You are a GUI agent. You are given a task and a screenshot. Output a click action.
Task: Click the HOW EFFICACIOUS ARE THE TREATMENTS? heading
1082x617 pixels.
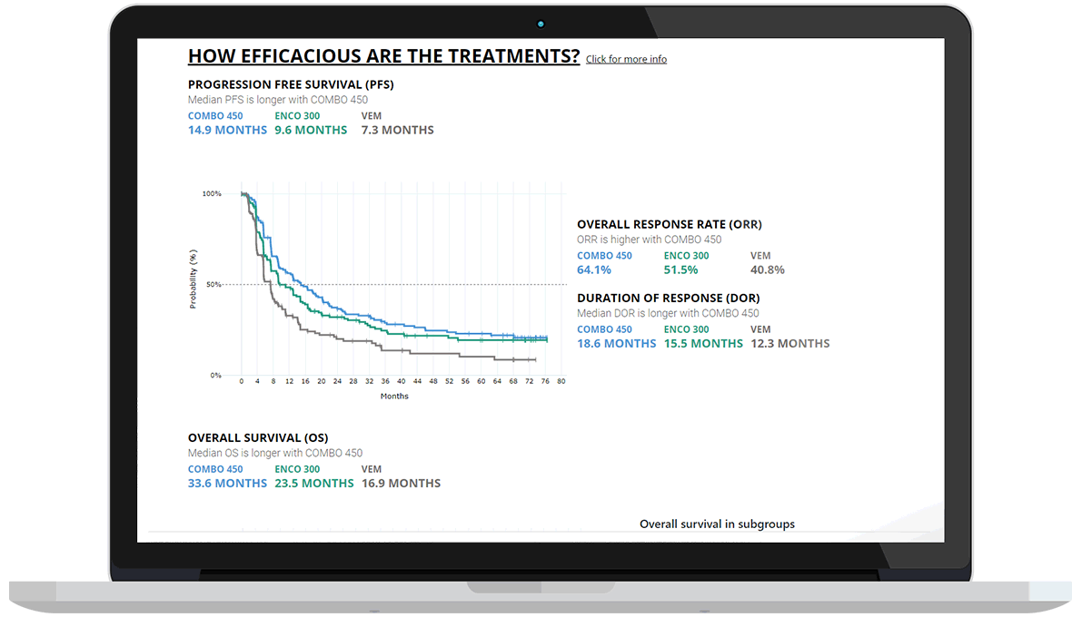point(383,55)
